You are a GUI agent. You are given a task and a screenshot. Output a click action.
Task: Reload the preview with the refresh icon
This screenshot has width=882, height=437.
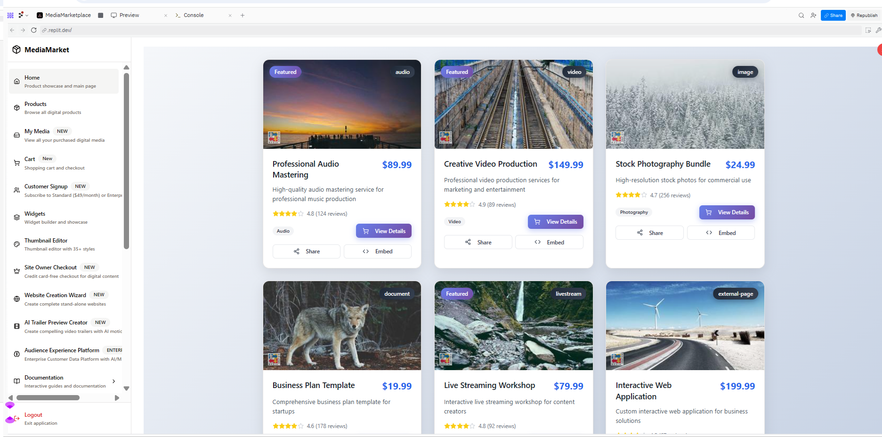pyautogui.click(x=33, y=30)
